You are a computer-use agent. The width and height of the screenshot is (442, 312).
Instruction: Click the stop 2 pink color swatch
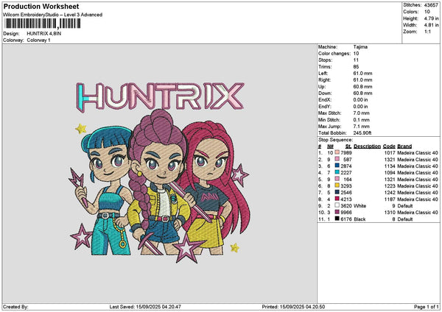click(x=337, y=160)
